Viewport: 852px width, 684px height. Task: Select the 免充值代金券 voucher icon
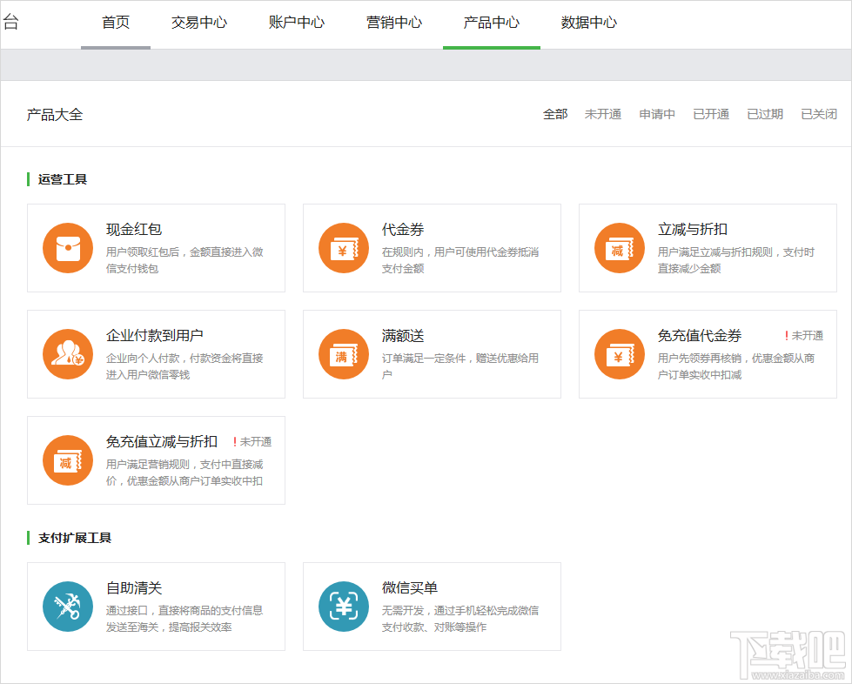tap(619, 354)
